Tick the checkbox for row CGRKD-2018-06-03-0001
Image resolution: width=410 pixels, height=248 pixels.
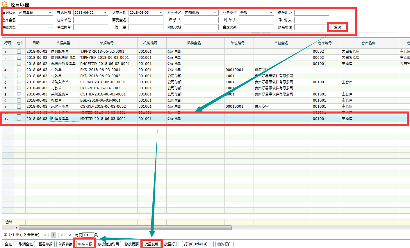click(x=19, y=82)
